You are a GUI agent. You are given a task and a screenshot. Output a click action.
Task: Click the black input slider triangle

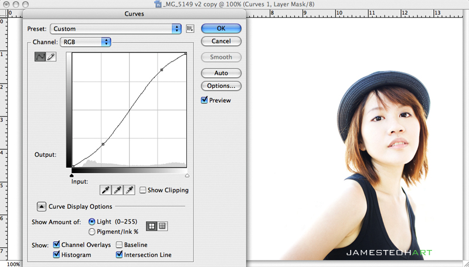click(72, 175)
